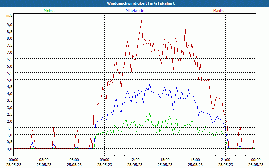
Task: Click the red maxima peak near 17:00
Action: coord(185,27)
